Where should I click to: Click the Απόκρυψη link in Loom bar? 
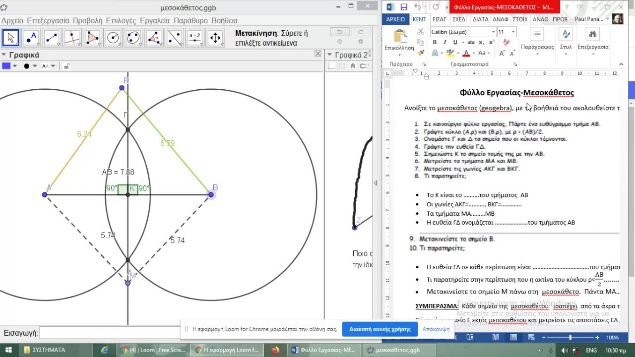[x=436, y=329]
